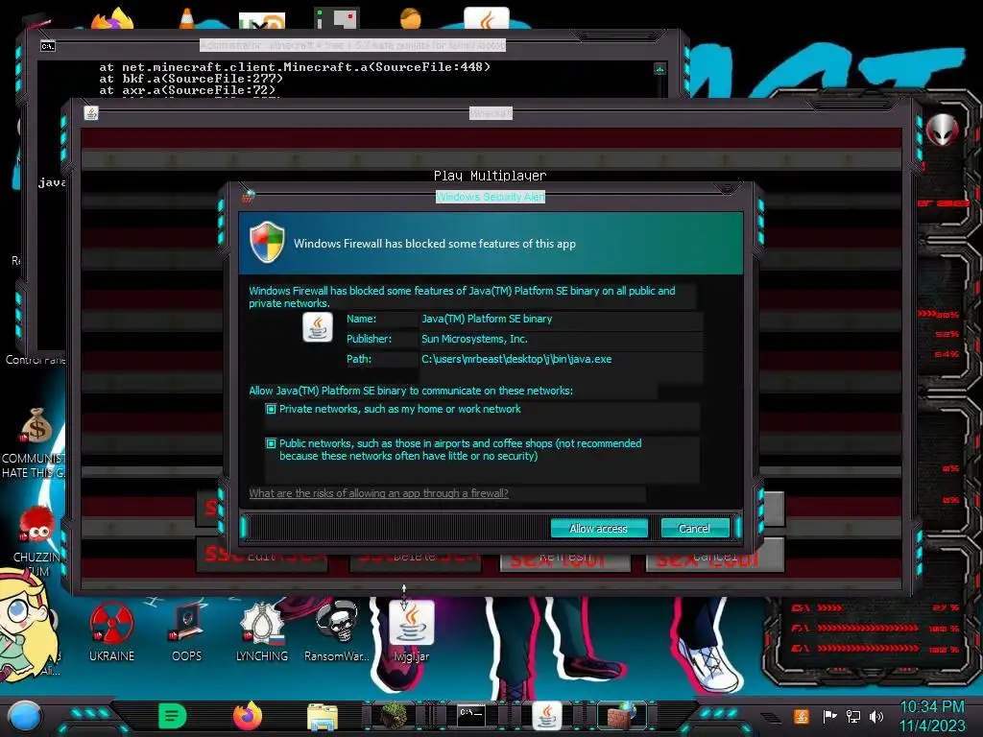The width and height of the screenshot is (983, 737).
Task: Click the console window scrollbar up arrow
Action: pyautogui.click(x=659, y=68)
